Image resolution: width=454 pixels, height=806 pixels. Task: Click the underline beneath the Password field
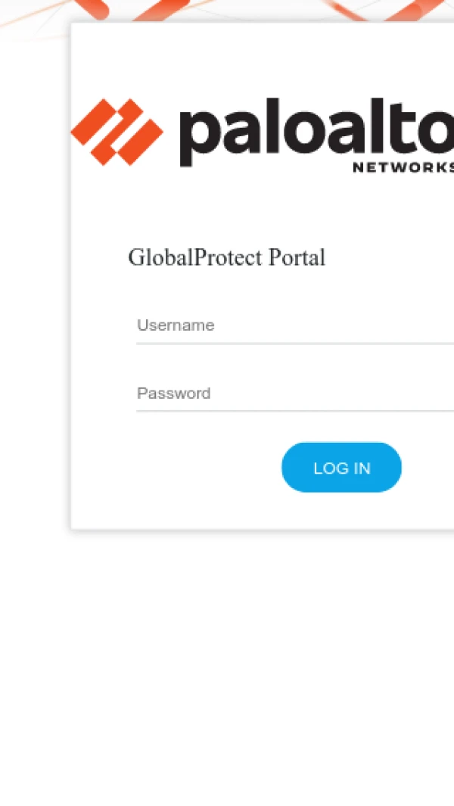point(295,411)
